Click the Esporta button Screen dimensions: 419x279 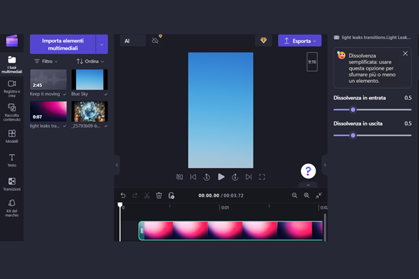click(300, 41)
